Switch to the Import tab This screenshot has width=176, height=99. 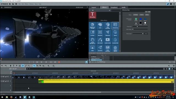point(94,7)
